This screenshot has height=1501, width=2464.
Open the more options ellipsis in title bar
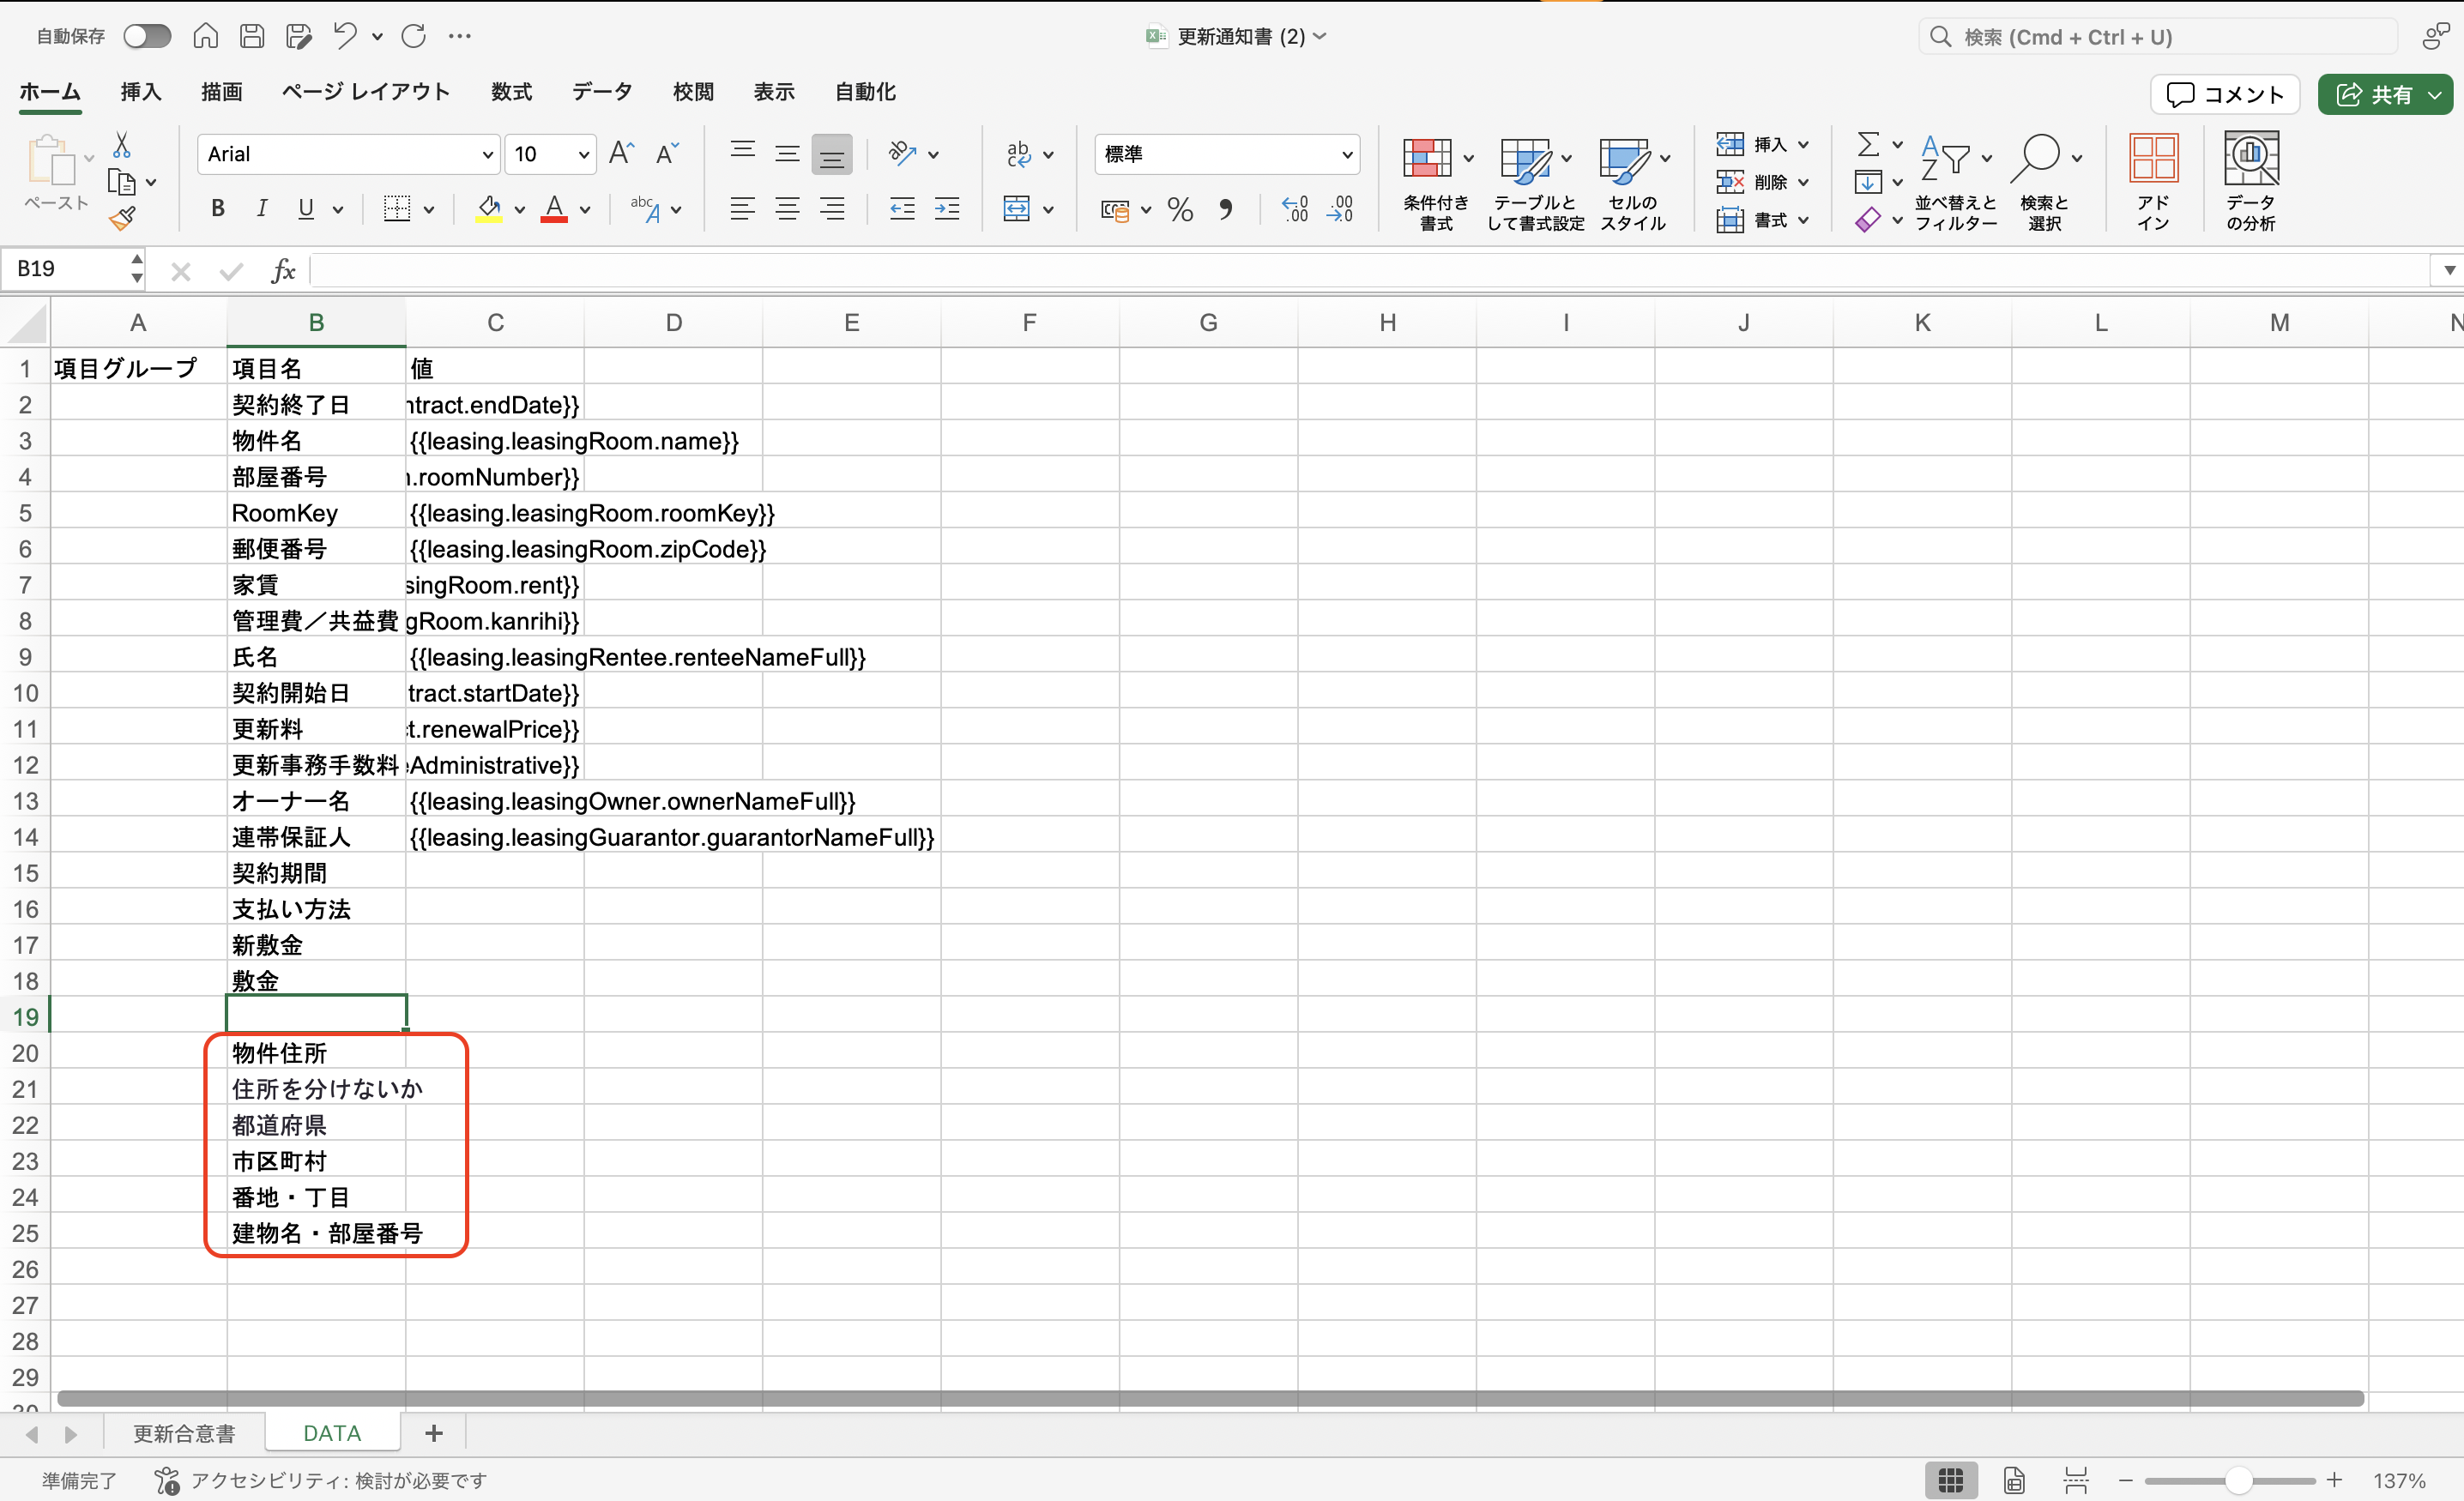coord(460,37)
